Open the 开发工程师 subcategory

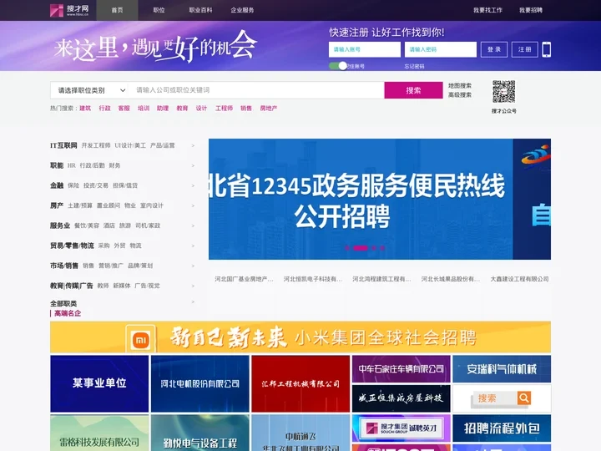[96, 145]
